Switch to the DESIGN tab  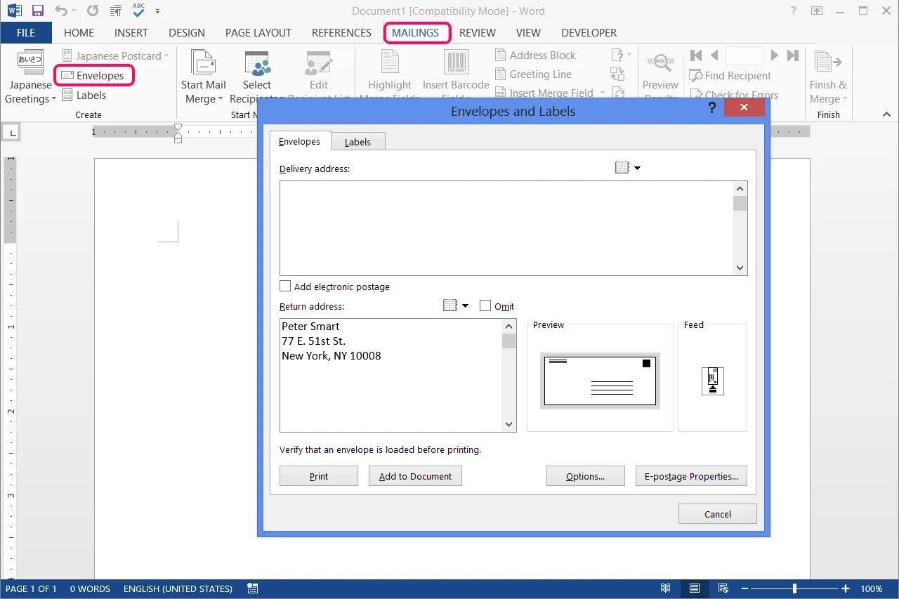tap(187, 32)
